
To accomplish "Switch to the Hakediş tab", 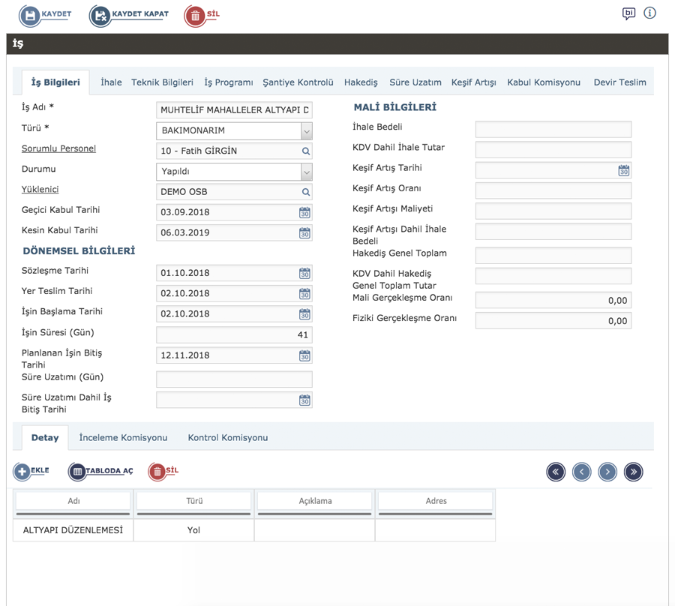I will [361, 82].
